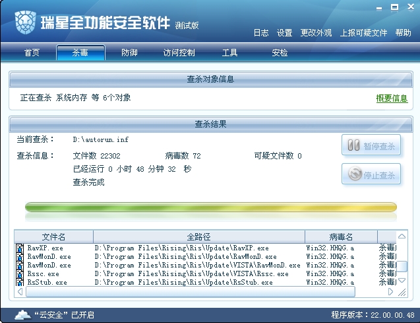Stop the scan with 停止查杀 button

point(371,174)
